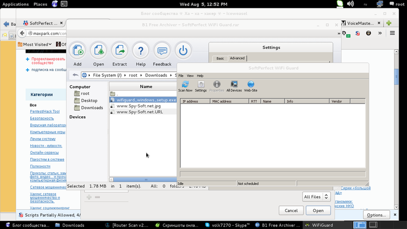Click the Options... button for scripts
The image size is (407, 229).
[x=376, y=215]
